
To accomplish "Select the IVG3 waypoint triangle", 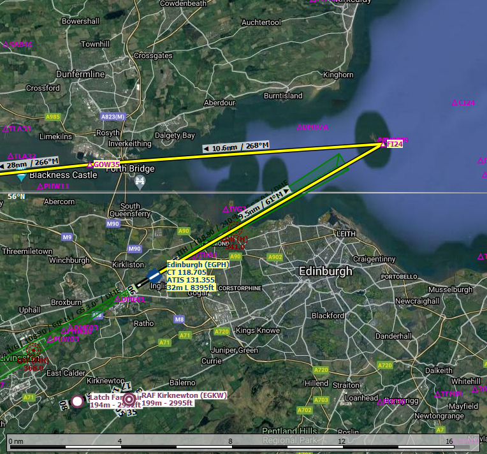I will point(226,209).
